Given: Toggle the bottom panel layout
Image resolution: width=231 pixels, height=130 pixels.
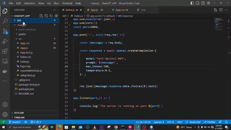Looking at the screenshot, I should pyautogui.click(x=197, y=3).
